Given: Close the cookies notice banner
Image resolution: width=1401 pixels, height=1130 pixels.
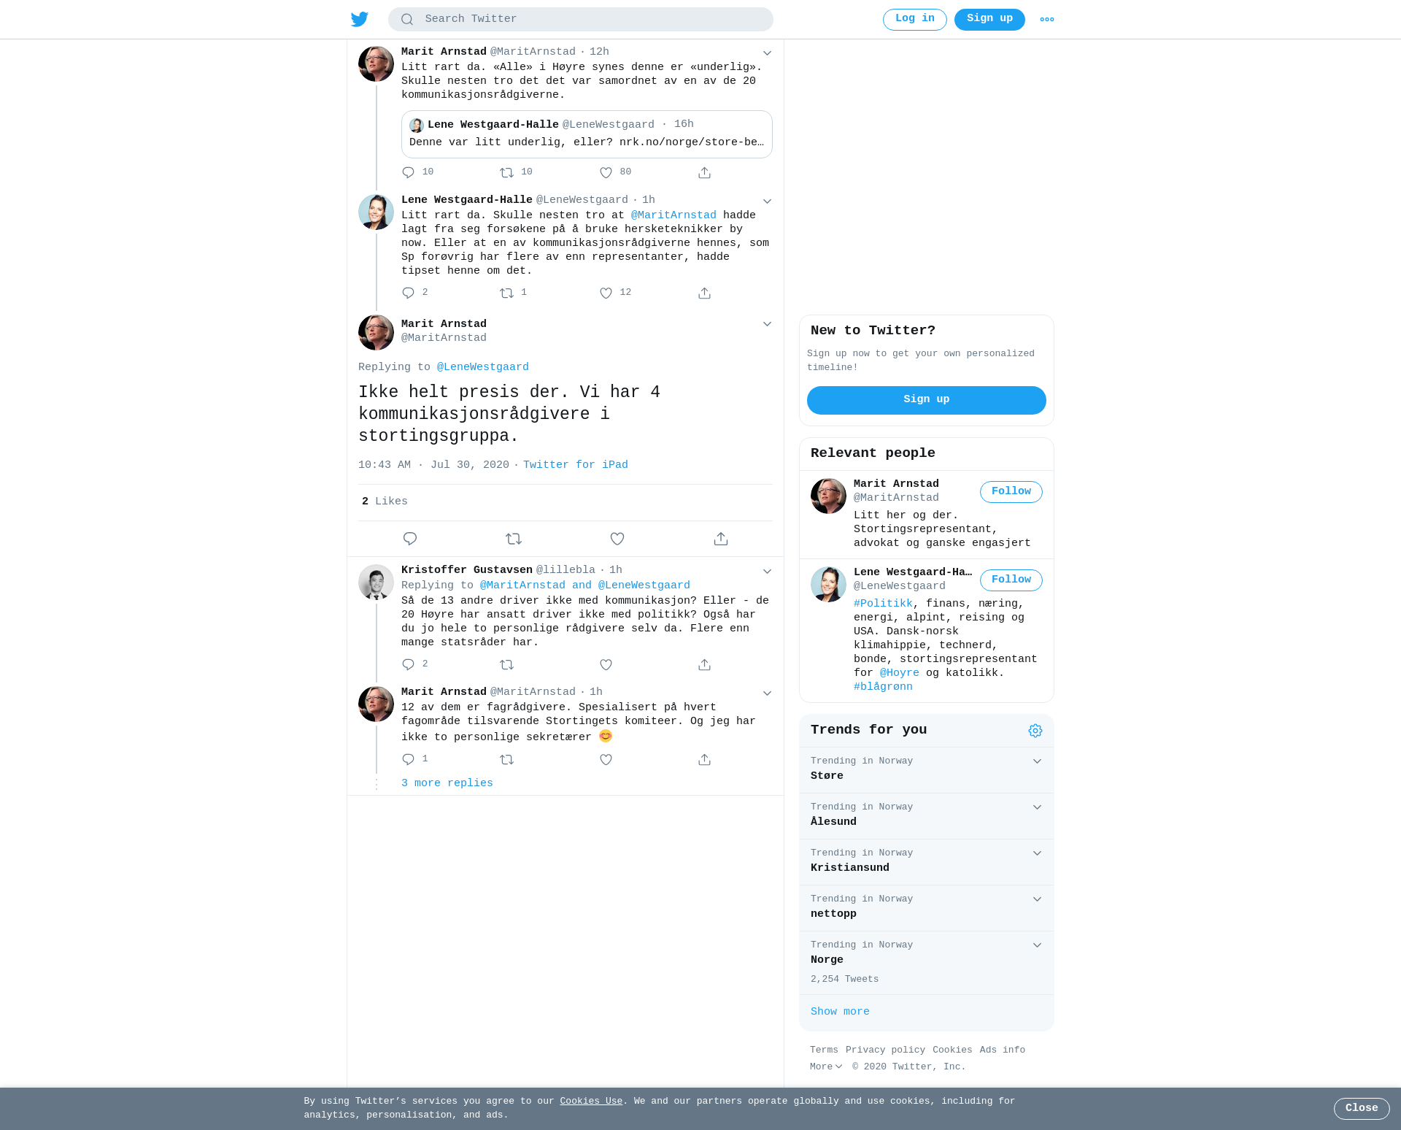Looking at the screenshot, I should coord(1362,1109).
